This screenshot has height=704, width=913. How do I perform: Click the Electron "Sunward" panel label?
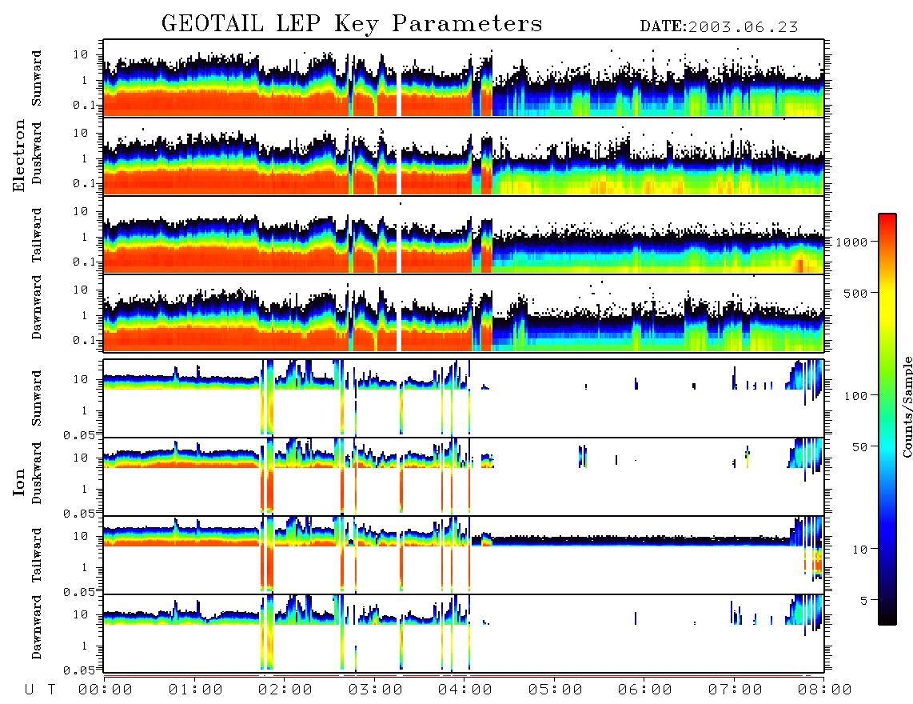(37, 78)
